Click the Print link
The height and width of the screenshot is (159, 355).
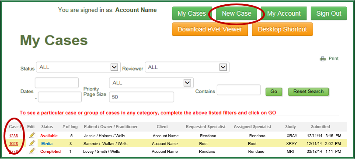pos(334,59)
